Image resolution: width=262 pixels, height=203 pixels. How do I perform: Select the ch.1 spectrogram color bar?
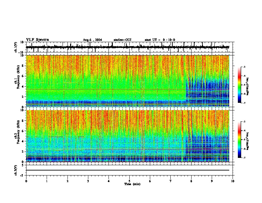[240, 85]
